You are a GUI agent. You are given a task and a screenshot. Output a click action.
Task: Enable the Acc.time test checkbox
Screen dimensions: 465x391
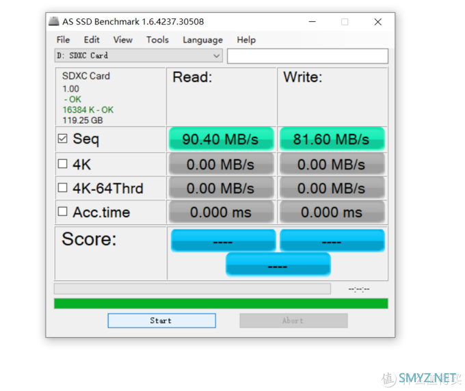pos(63,212)
